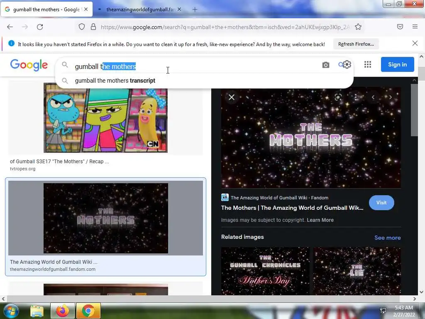Click the URL address bar
425x319 pixels.
(225, 27)
